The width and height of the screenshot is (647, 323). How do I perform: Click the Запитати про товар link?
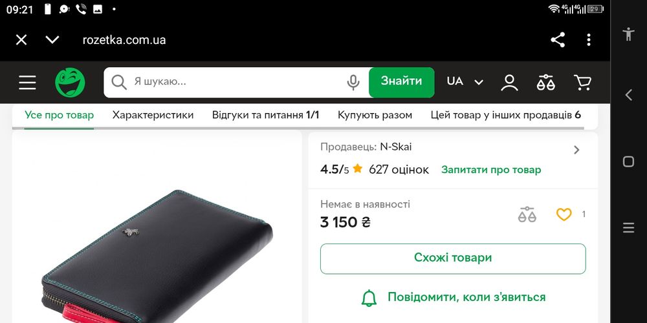[491, 170]
